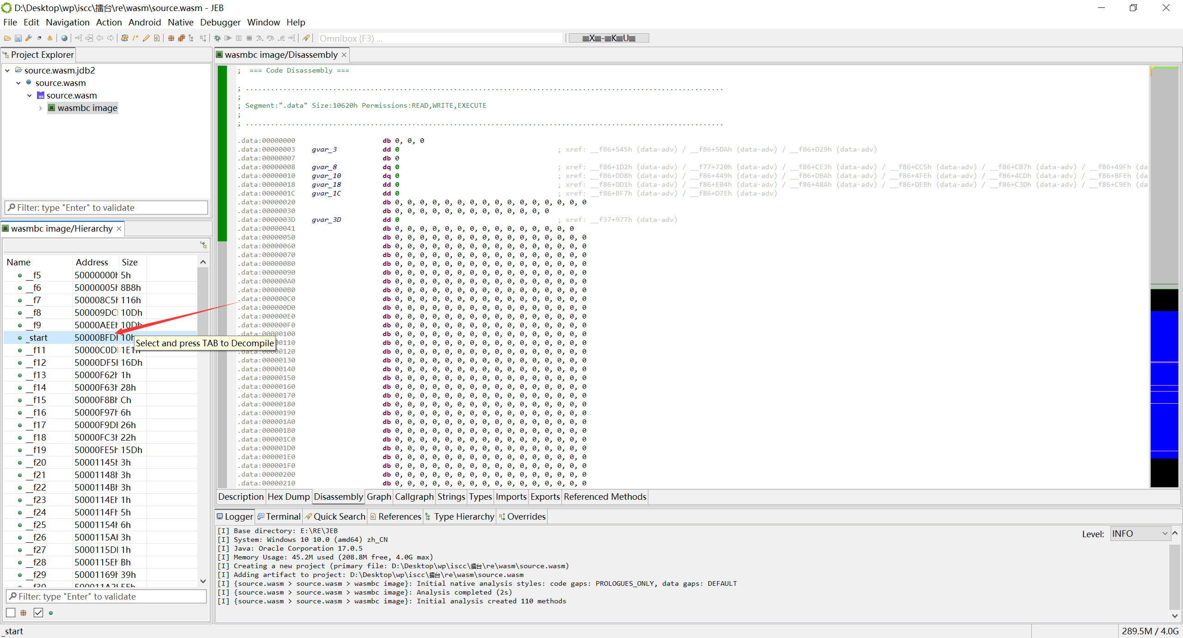
Task: Expand the wasmbc image tree node
Action: click(41, 108)
